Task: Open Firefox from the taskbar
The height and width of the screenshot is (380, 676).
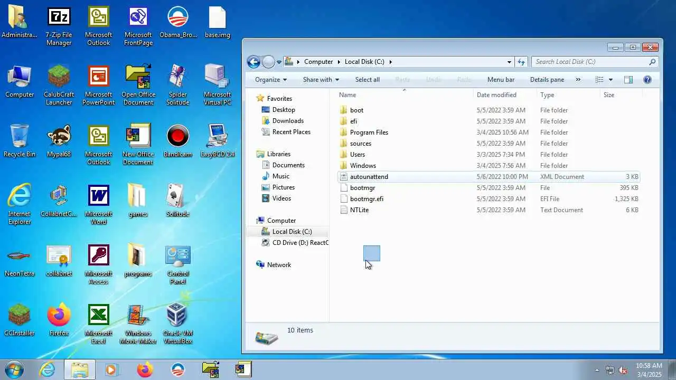Action: coord(145,369)
